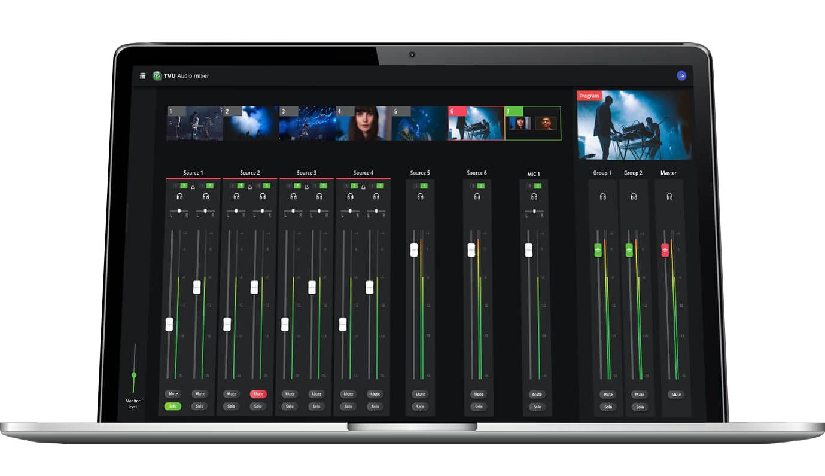Click the Source 3 lock icon

tap(307, 187)
